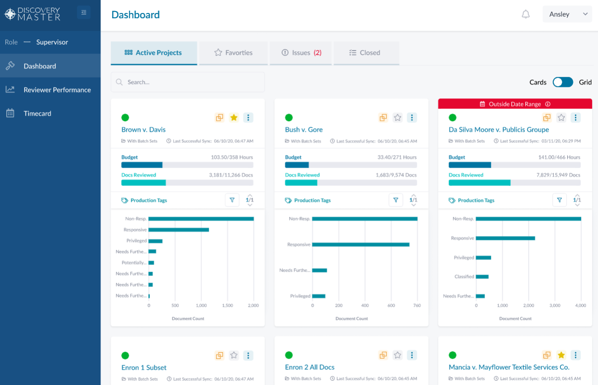
Task: Go to previous chart page on Brown v. Davis card
Action: [250, 195]
